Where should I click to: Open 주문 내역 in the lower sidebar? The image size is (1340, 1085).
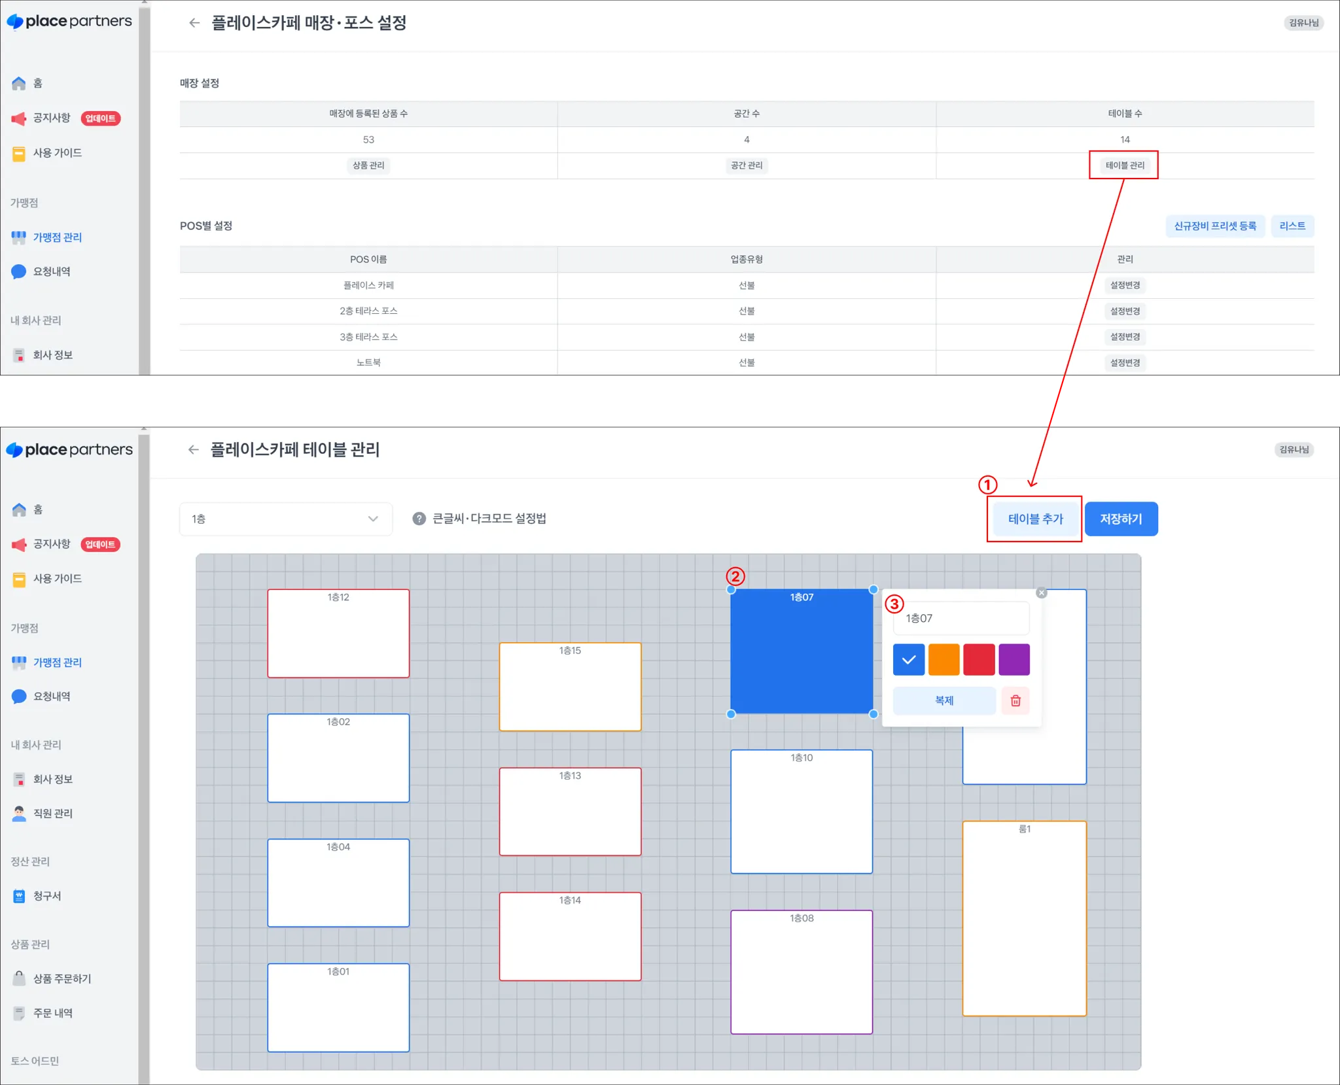[52, 1012]
